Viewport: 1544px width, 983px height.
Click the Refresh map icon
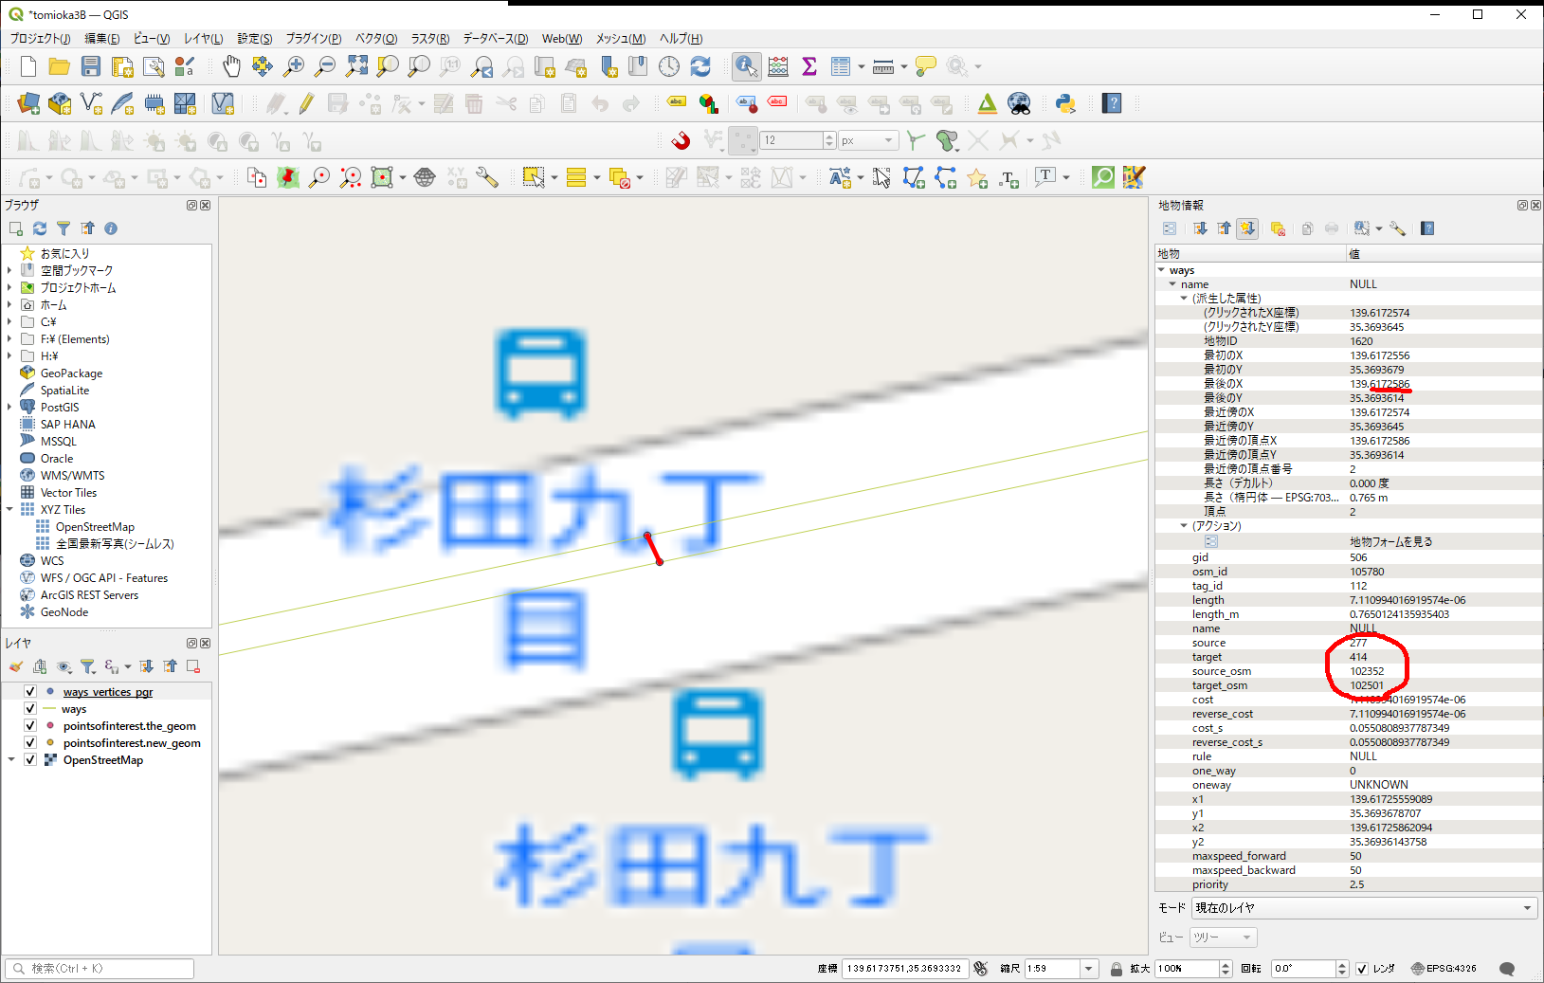click(x=700, y=66)
